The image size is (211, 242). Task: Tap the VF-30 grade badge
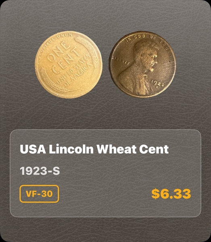39,194
